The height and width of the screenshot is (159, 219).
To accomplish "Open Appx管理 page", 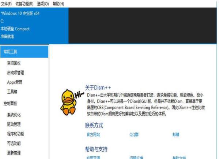I will click(x=15, y=82).
